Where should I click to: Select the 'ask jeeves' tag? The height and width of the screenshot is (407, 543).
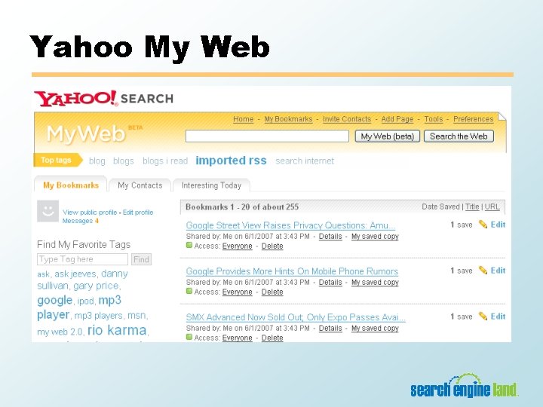click(x=75, y=274)
